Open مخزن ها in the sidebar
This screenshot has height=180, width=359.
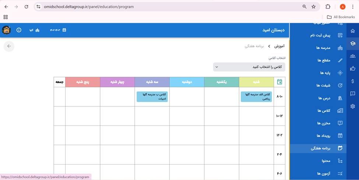coord(318,123)
